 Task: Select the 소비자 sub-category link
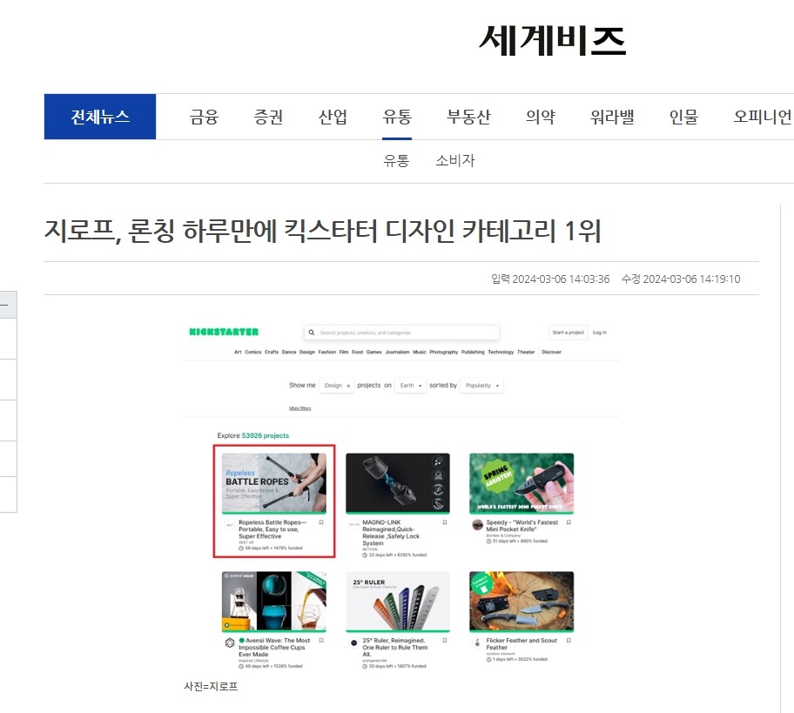(455, 160)
